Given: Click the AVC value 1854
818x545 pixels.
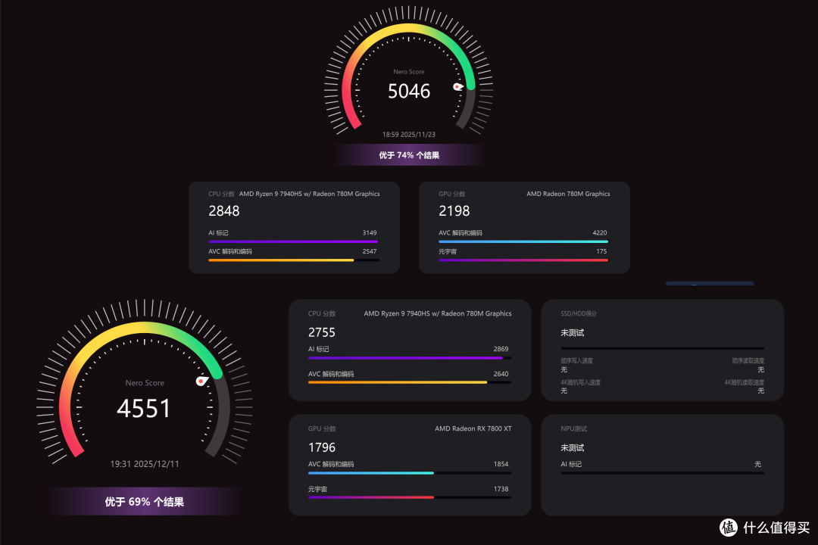Looking at the screenshot, I should click(x=501, y=464).
